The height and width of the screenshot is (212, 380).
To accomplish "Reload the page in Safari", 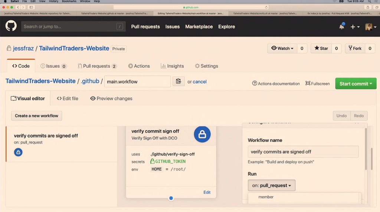I will coord(266,7).
